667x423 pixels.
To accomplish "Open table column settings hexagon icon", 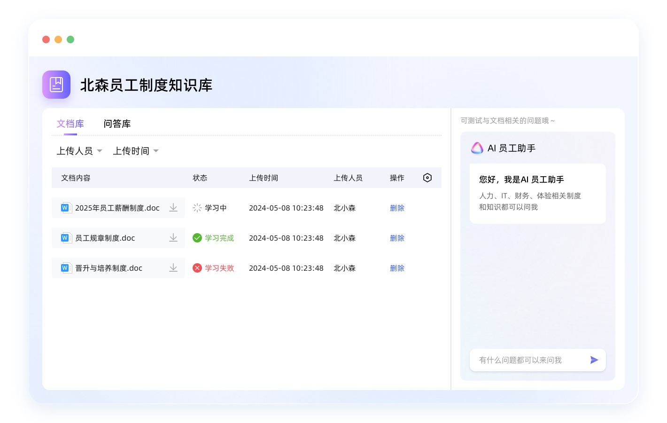I will 427,178.
